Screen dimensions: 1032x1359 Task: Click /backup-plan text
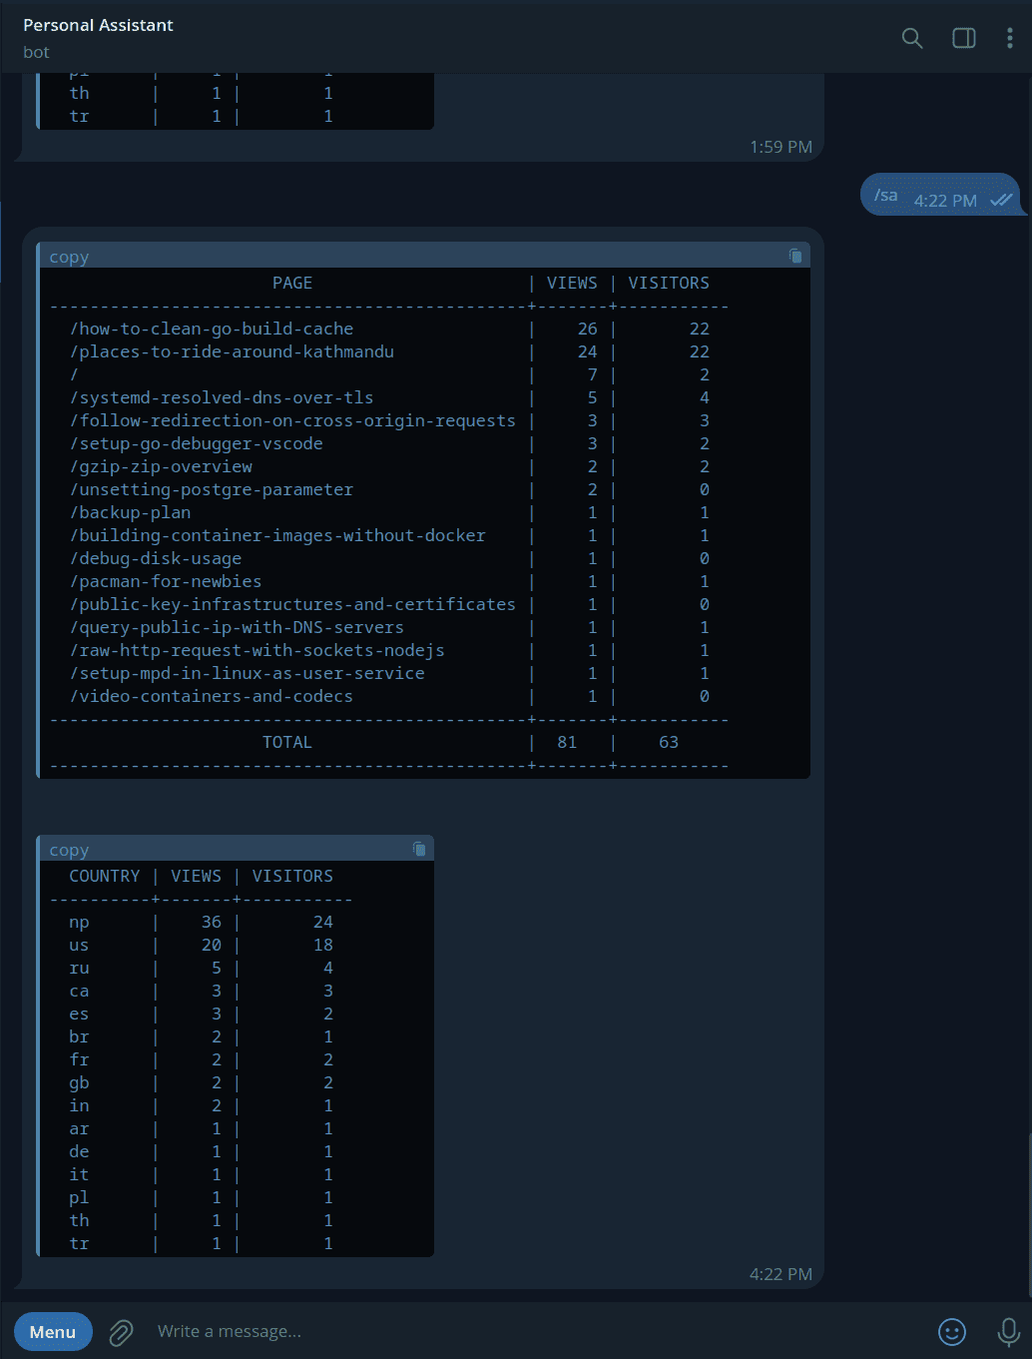(130, 512)
